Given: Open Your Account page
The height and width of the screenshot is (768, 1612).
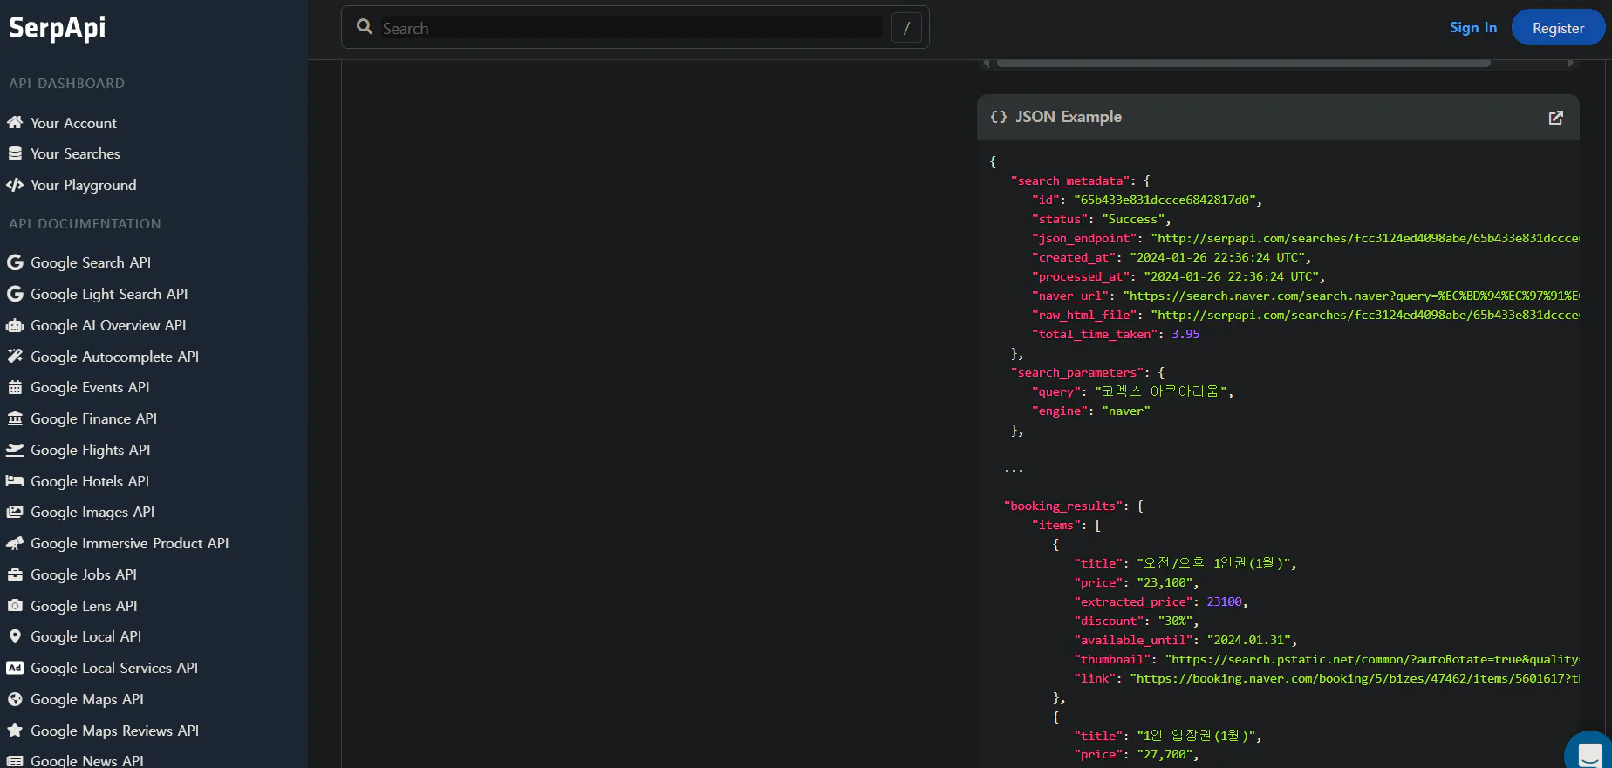Looking at the screenshot, I should point(73,123).
